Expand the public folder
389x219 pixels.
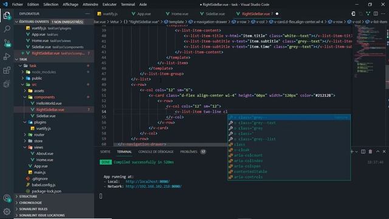point(22,78)
